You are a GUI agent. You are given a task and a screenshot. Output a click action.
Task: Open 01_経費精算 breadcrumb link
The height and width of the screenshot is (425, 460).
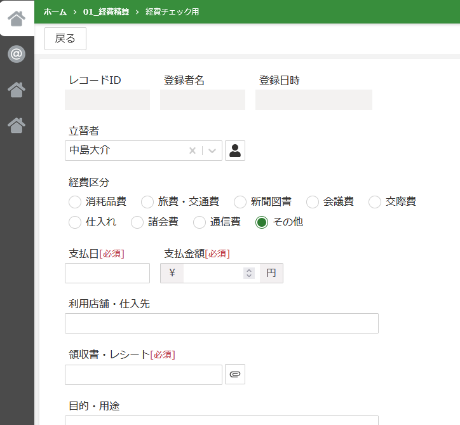(x=106, y=12)
